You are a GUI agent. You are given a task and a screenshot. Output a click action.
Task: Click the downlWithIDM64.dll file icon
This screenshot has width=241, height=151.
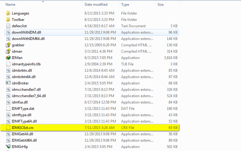pos(8,39)
